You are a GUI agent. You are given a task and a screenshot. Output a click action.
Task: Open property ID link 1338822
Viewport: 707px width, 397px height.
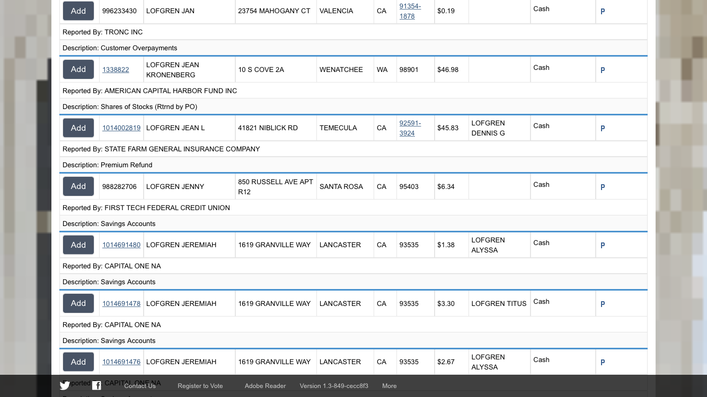116,69
